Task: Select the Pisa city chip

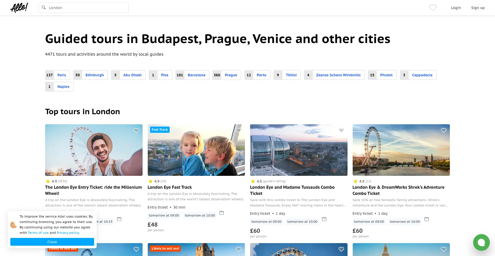Action: [x=161, y=75]
